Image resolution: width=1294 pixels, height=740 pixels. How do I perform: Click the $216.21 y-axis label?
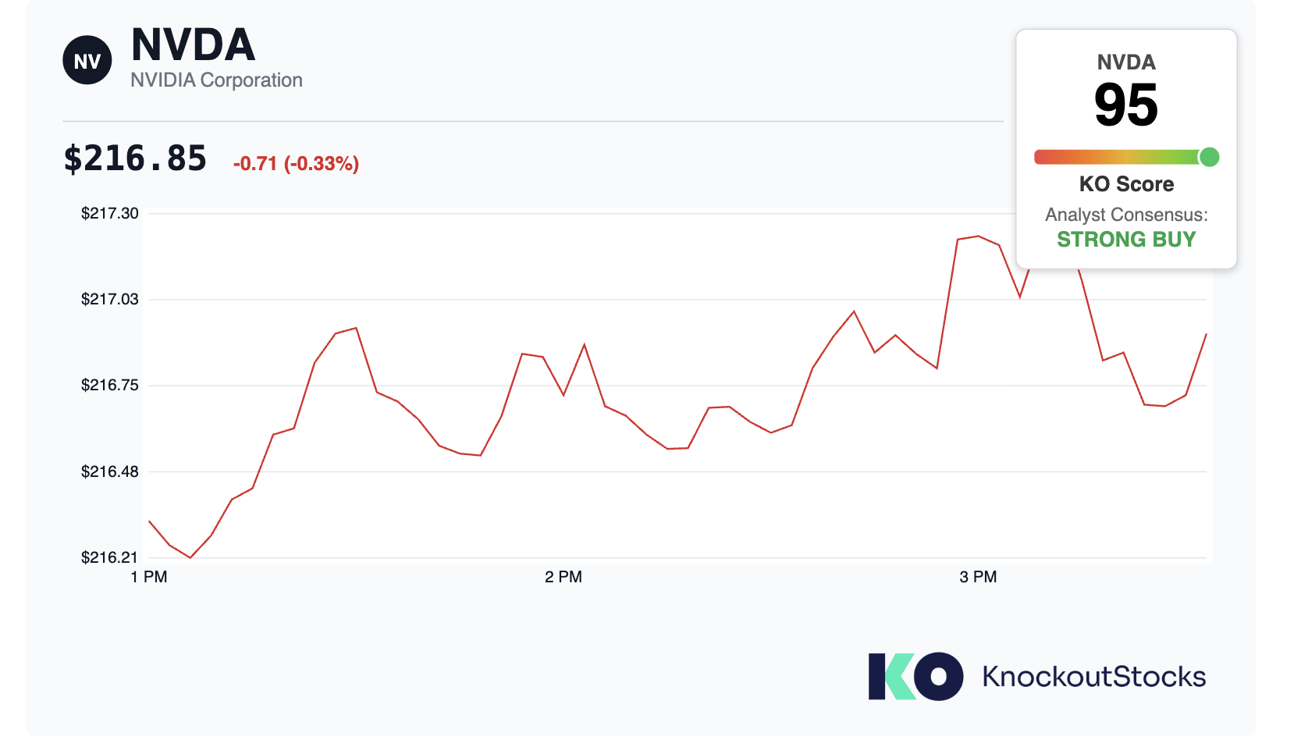[x=110, y=557]
